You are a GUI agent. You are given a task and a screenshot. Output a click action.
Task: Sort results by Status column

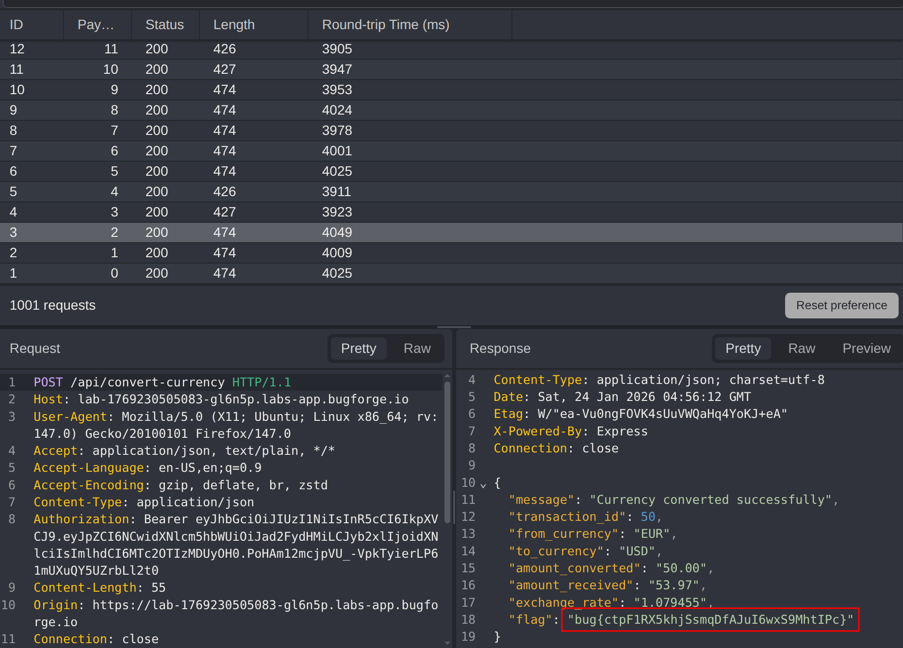tap(164, 25)
